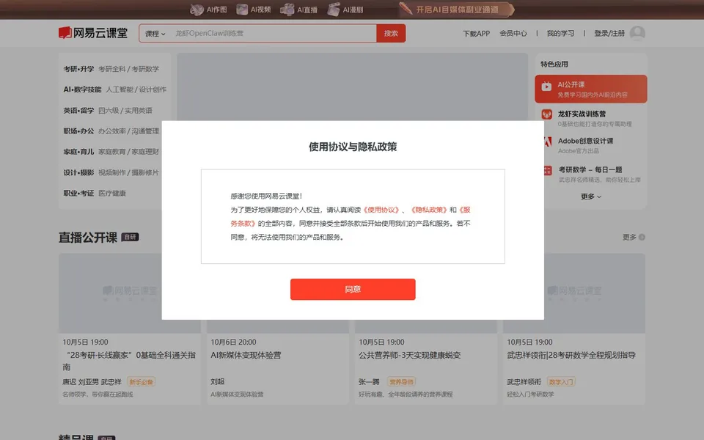
Task: Click the arrow icon beside 更多
Action: pos(642,237)
